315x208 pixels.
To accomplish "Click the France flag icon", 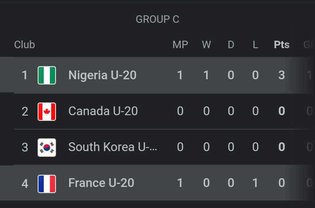I will pyautogui.click(x=47, y=183).
